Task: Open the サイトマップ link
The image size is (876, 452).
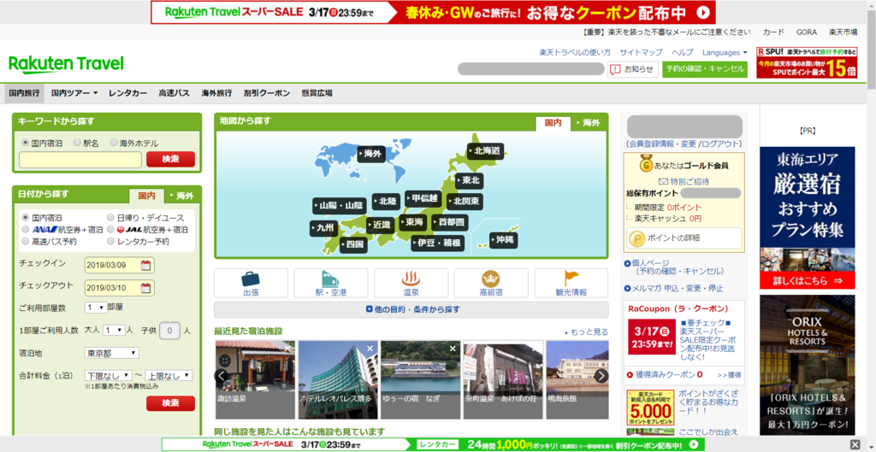Action: point(641,52)
